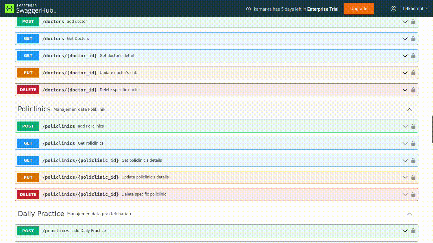Click DELETE badge for Delete specific policlinic

click(x=28, y=195)
